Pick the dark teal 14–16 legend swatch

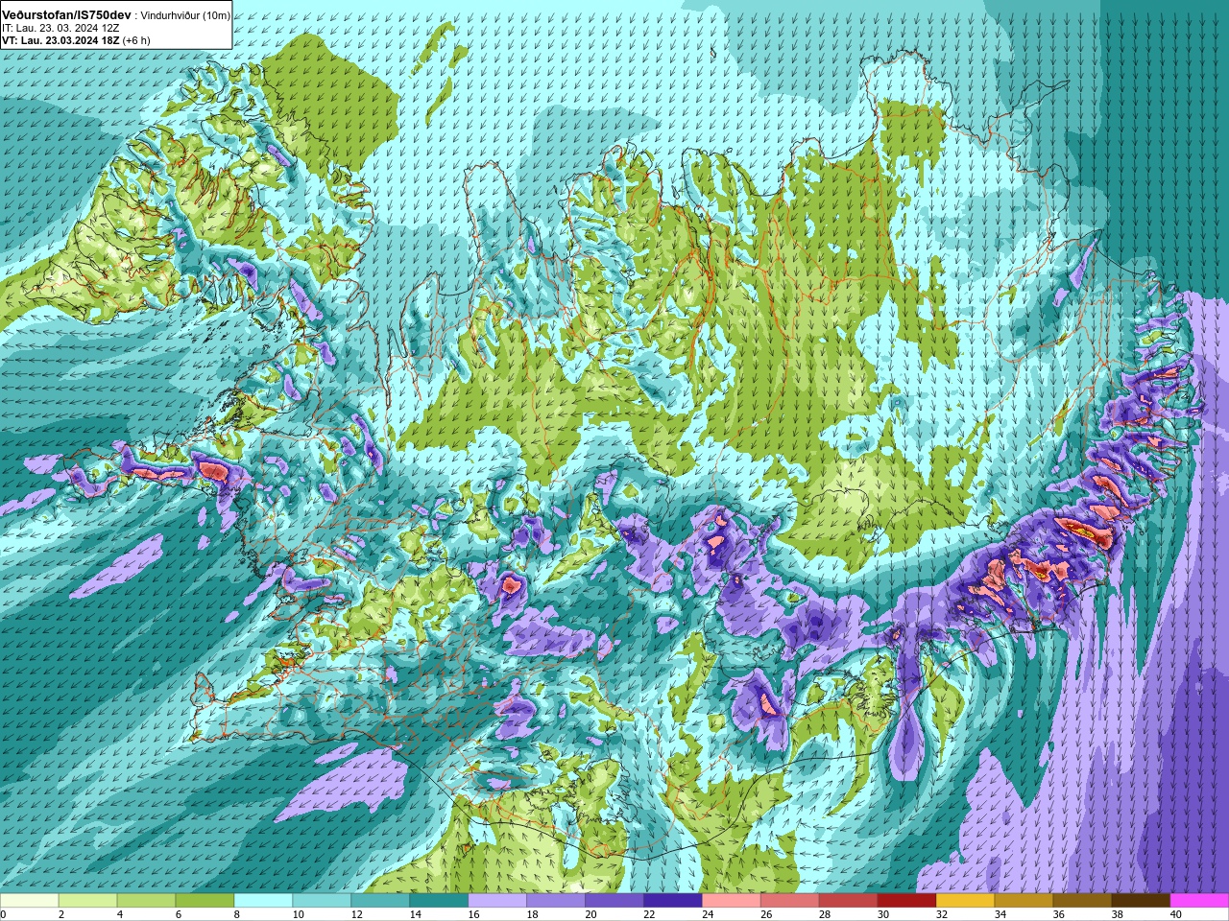tap(439, 901)
